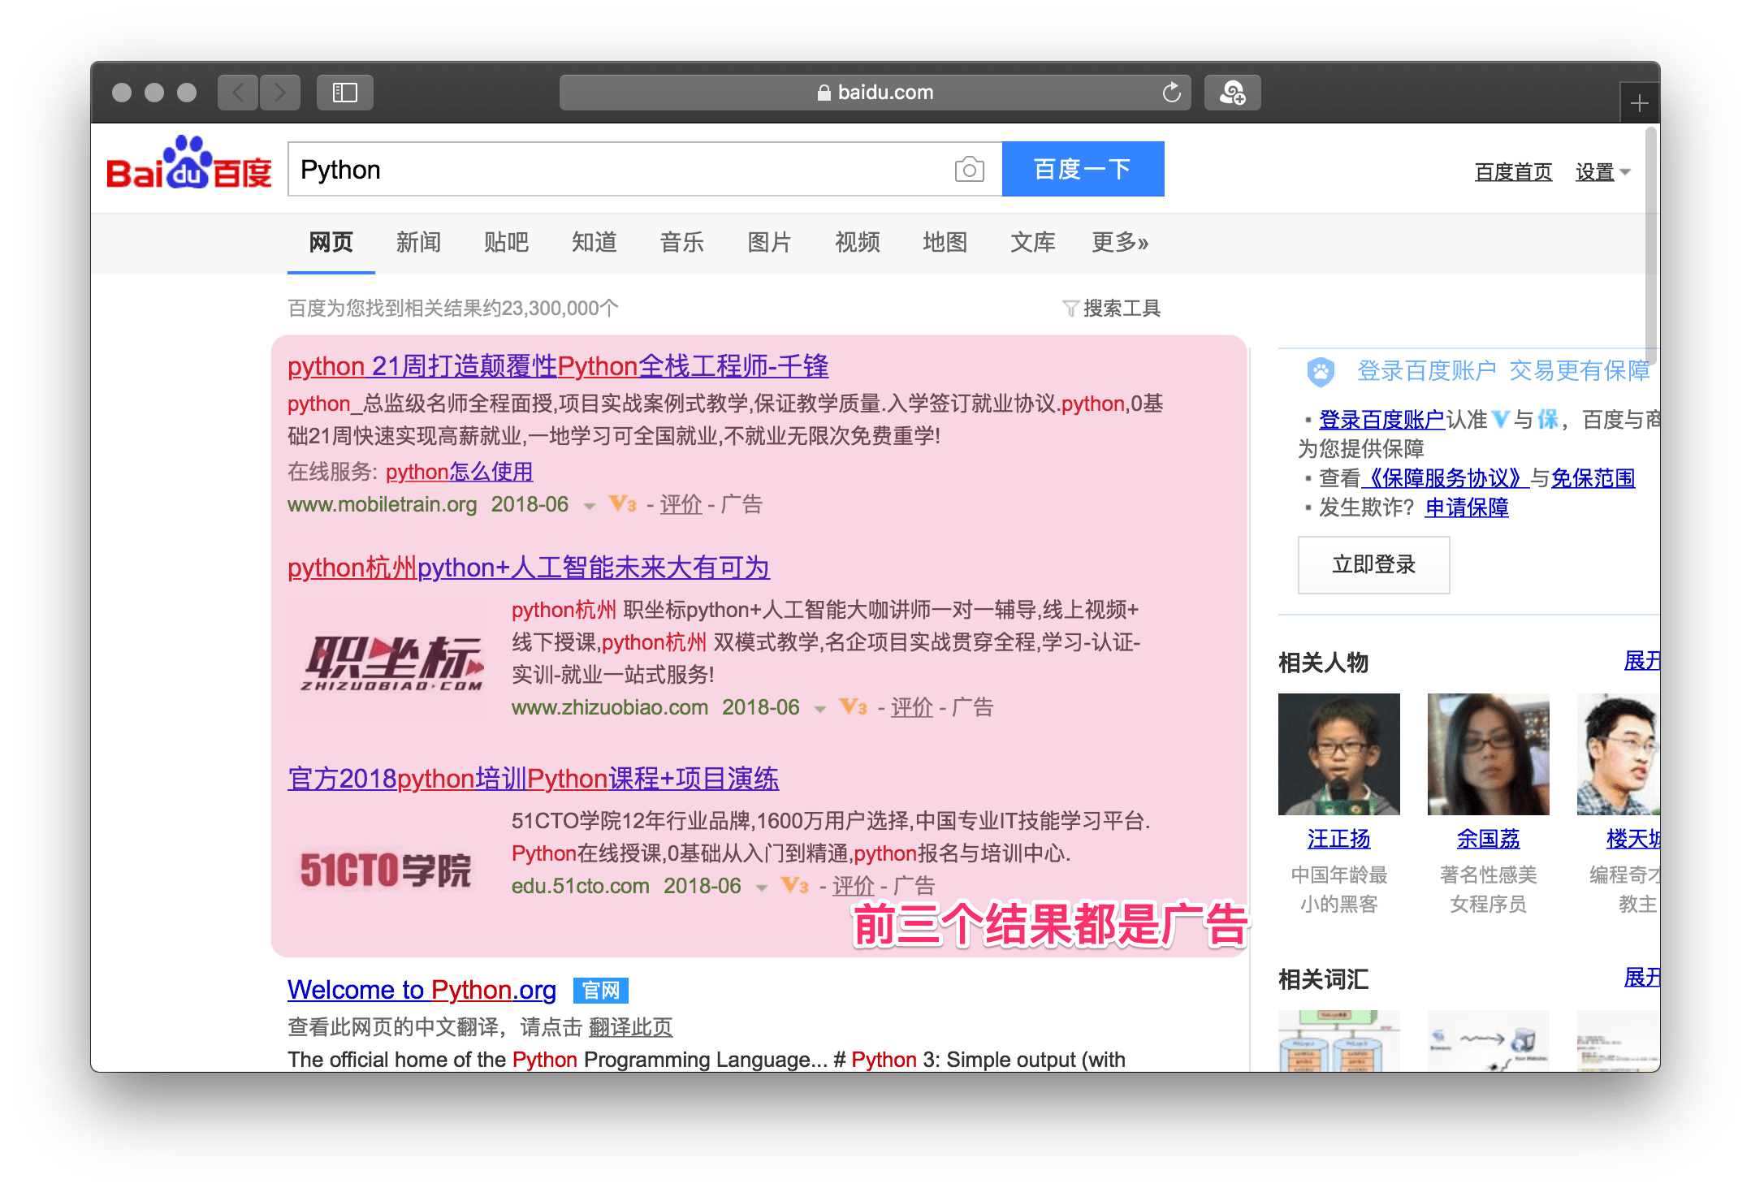
Task: Expand dropdown arrow next to www.zhizuobiao.com
Action: [820, 709]
